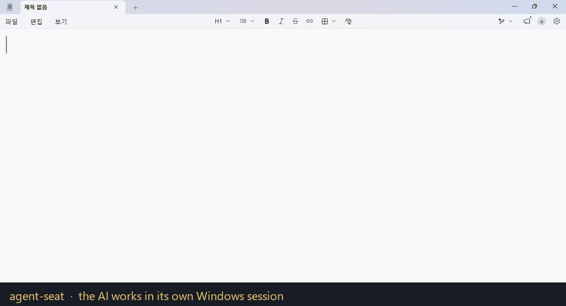Viewport: 566px width, 306px height.
Task: Click into the empty text editing area
Action: (x=283, y=155)
